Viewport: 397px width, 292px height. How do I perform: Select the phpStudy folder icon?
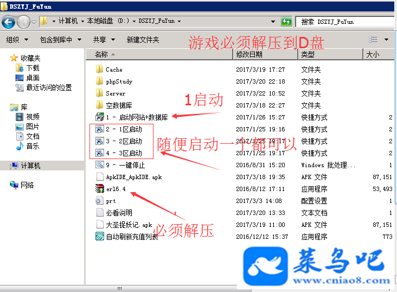[x=99, y=81]
